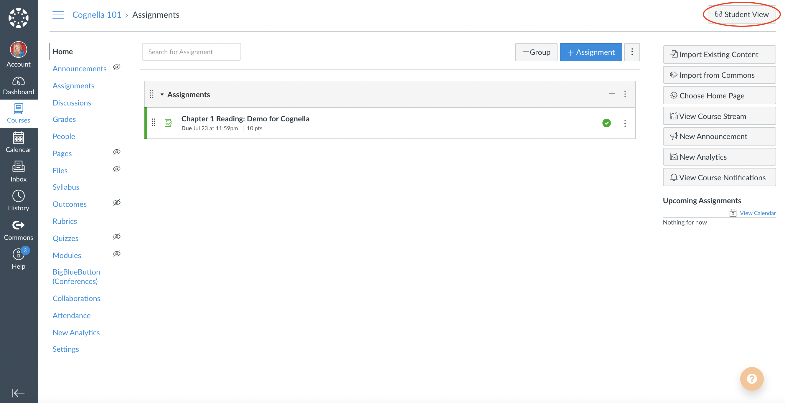Click the drag handle of Chapter 1 Reading
785x403 pixels.
pyautogui.click(x=154, y=123)
